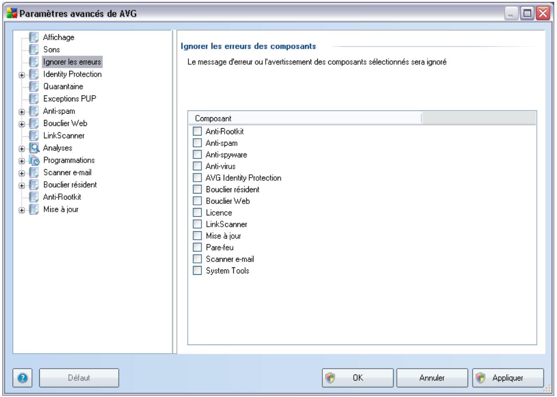The height and width of the screenshot is (397, 557).
Task: Click the Quarantaine tree icon
Action: 33,86
